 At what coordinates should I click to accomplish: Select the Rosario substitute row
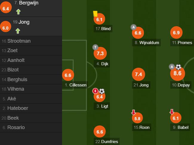(x=31, y=127)
